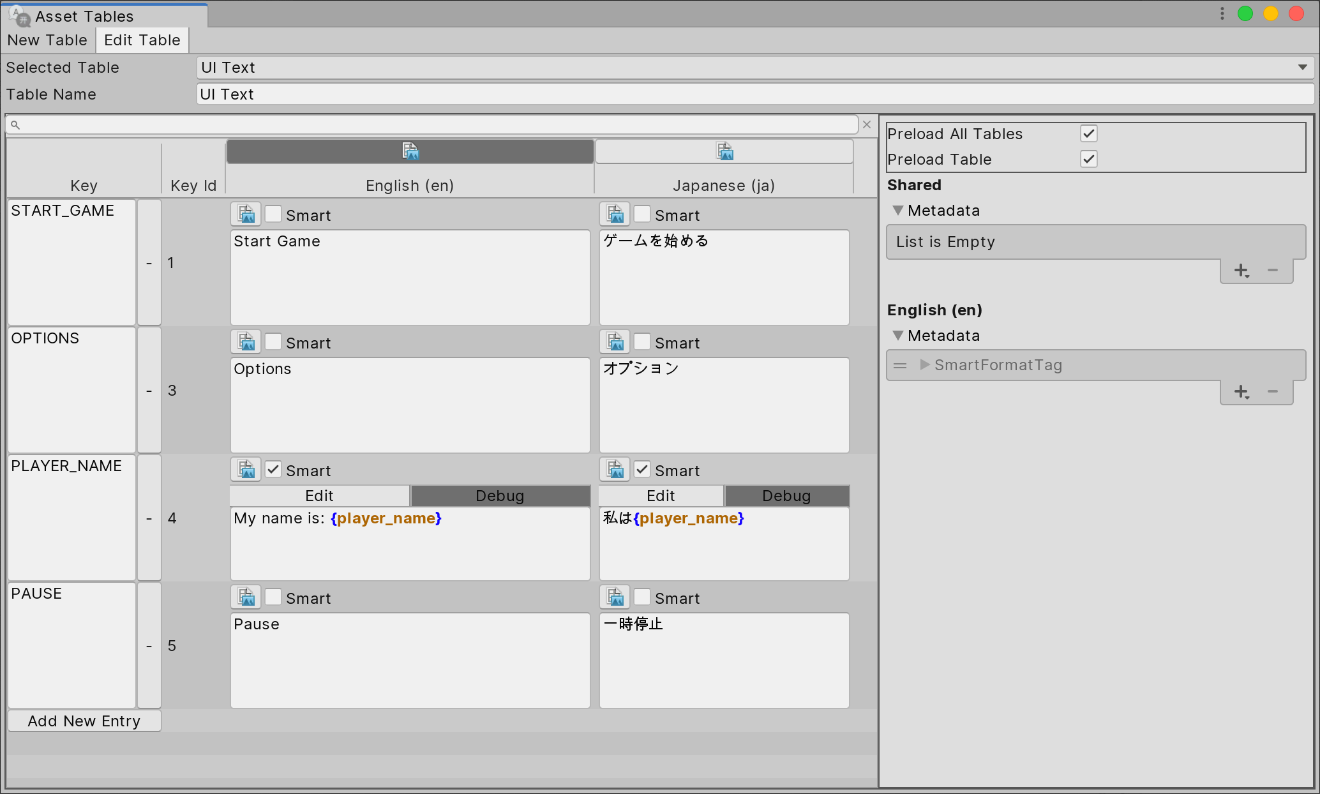This screenshot has height=794, width=1320.
Task: Click the localization icon beside START_GAME English entry
Action: 246,214
